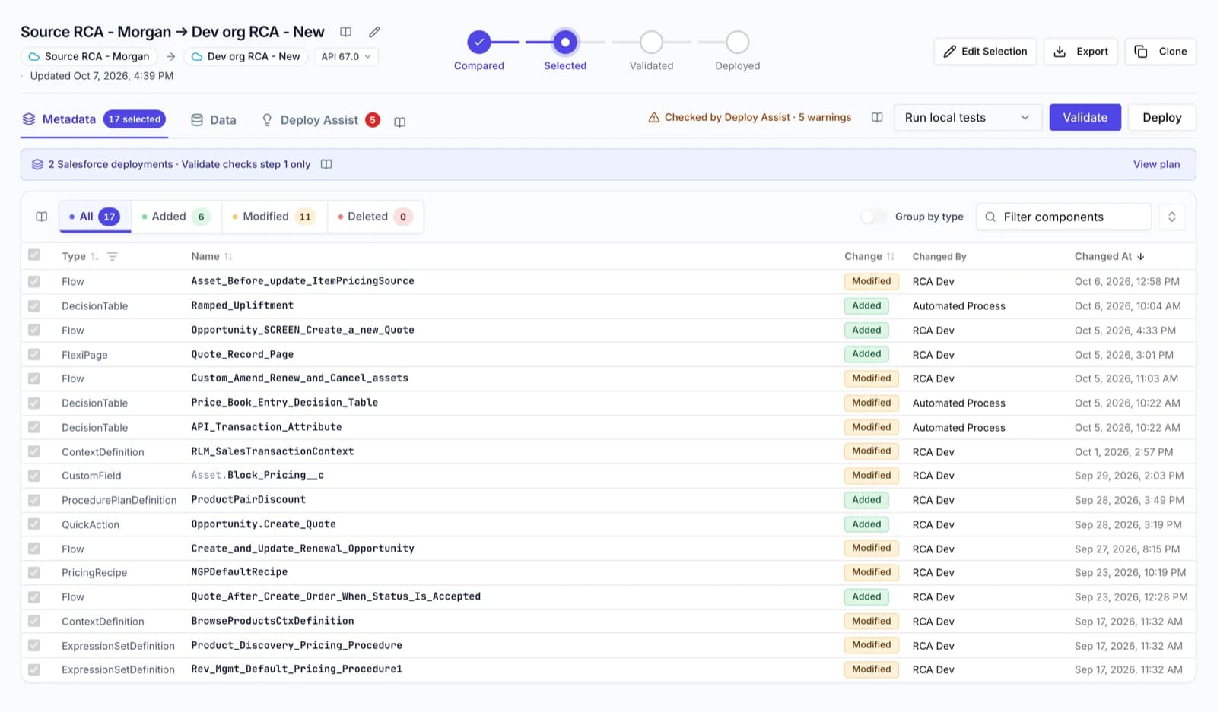Click the Source RCA - Morgan org chip
This screenshot has width=1217, height=712.
tap(89, 56)
